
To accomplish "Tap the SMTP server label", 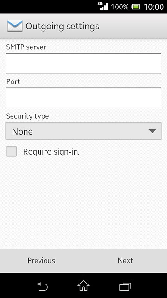I will (26, 47).
